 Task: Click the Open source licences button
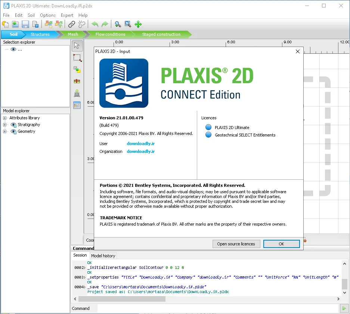[x=236, y=244]
